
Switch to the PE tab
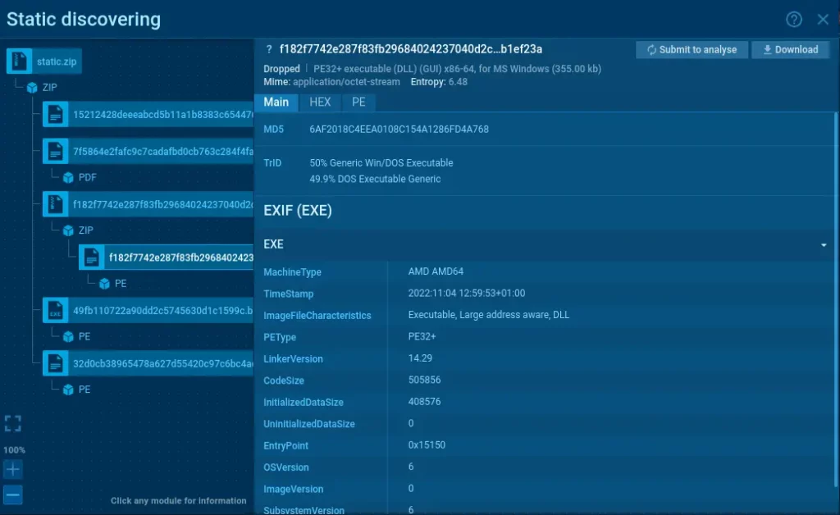(x=358, y=103)
